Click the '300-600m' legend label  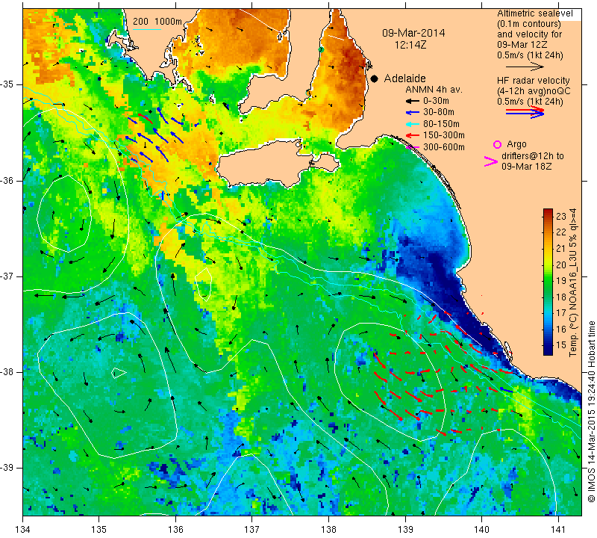(444, 147)
